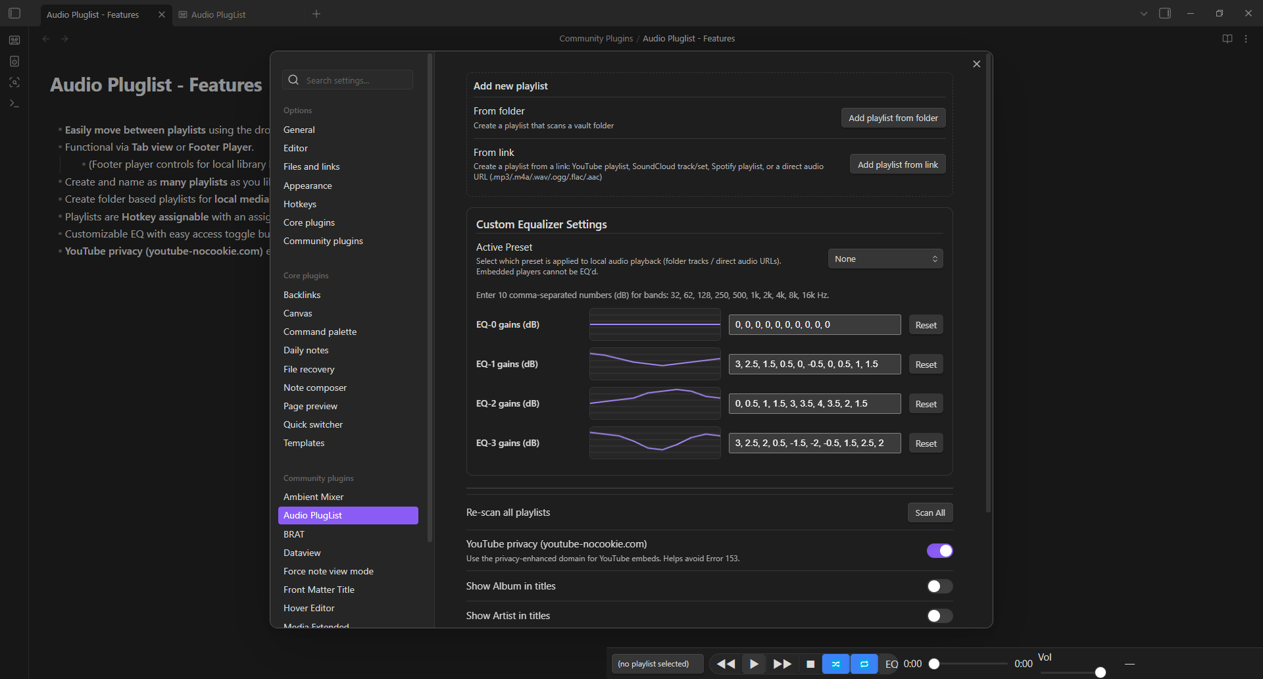Viewport: 1263px width, 679px height.
Task: Toggle shuffle in footer player
Action: (x=835, y=664)
